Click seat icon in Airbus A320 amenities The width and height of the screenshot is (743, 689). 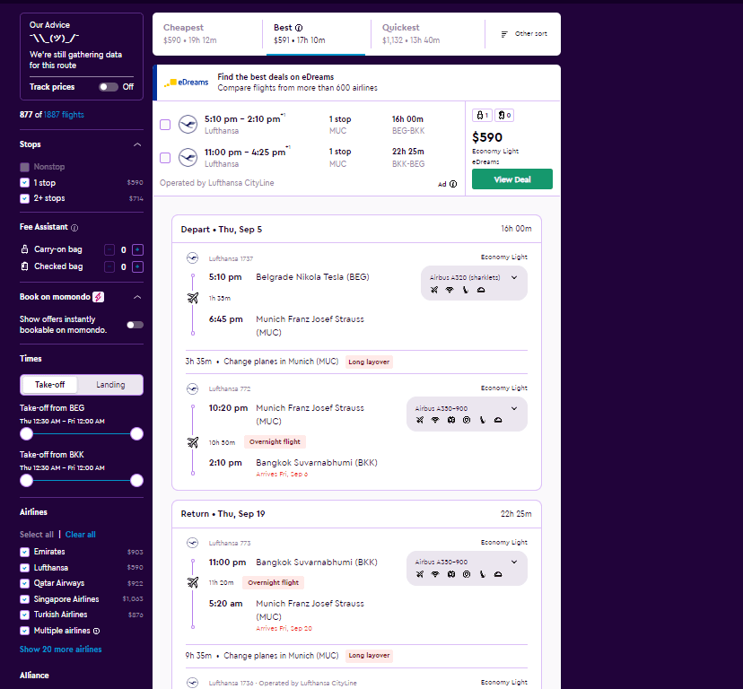point(466,290)
